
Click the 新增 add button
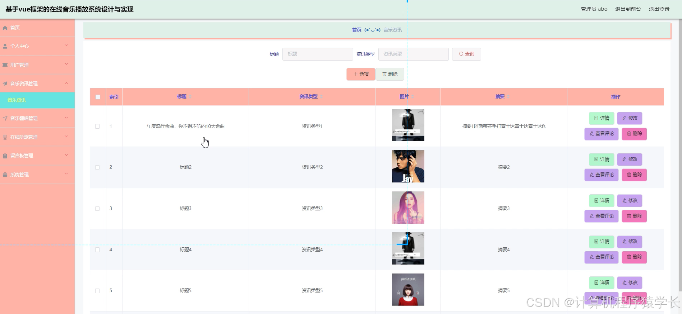click(x=361, y=74)
